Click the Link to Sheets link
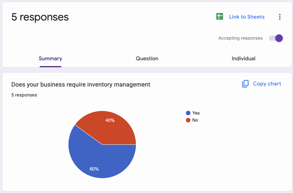 click(247, 17)
